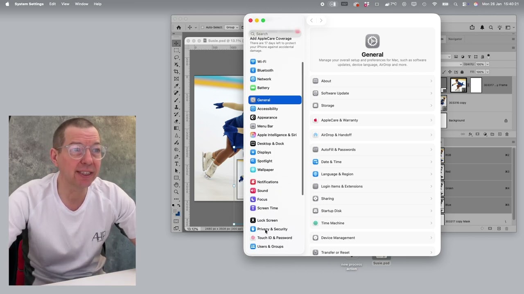
Task: Select the Rectangular Marquee tool in Photoshop
Action: [x=176, y=50]
